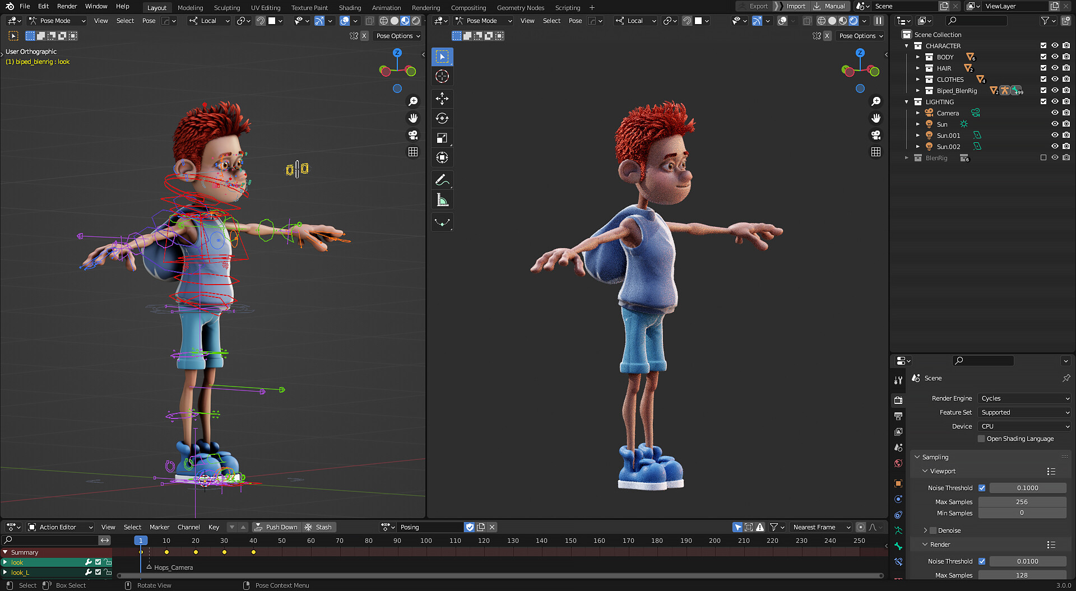This screenshot has height=591, width=1076.
Task: Hide the HAIR collection in the viewport
Action: pyautogui.click(x=1055, y=68)
